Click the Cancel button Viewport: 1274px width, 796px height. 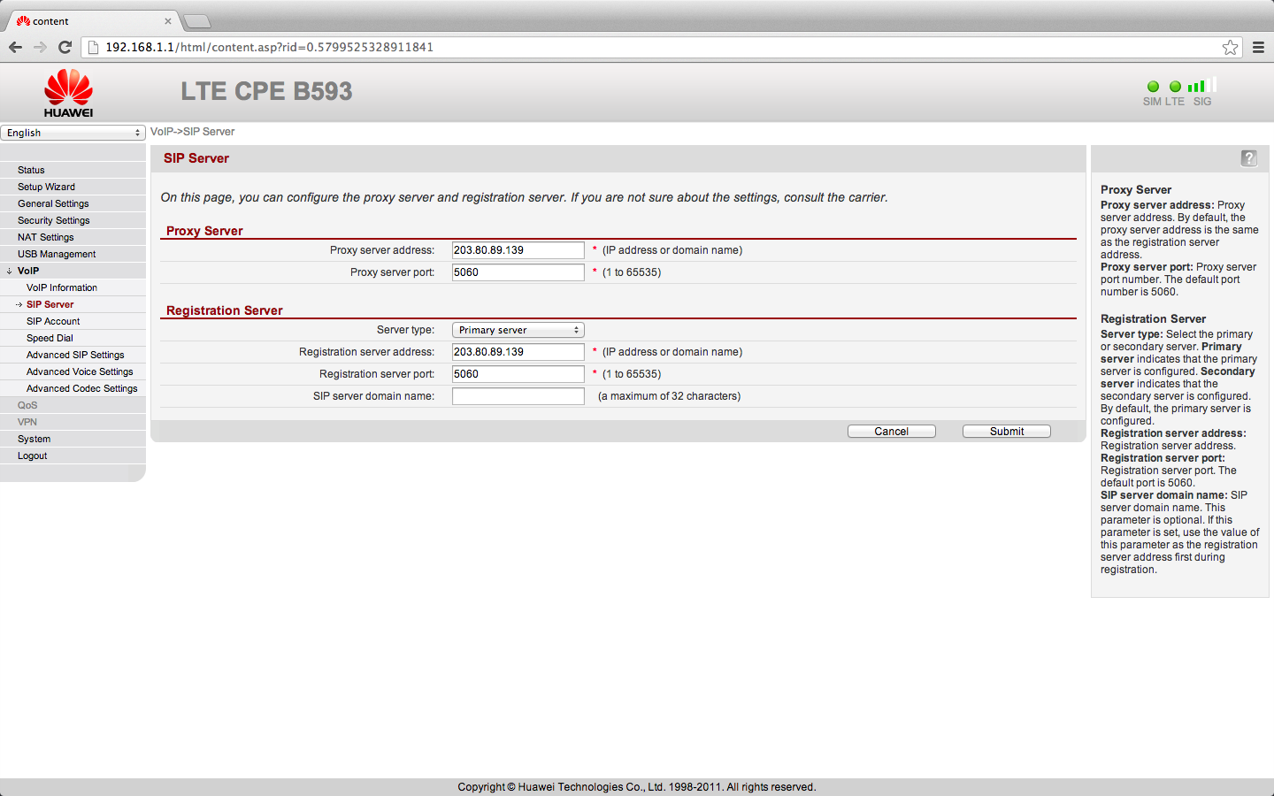tap(892, 432)
